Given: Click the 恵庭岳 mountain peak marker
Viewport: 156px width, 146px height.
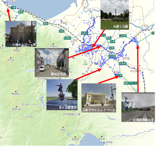Looking at the screenshot, I should click(75, 137).
